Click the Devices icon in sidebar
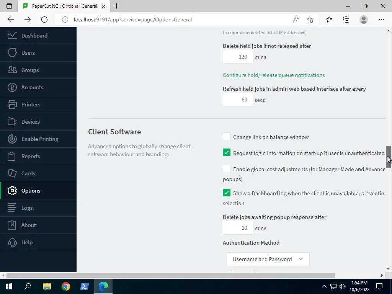Viewport: 392px width, 294px height. pos(12,122)
